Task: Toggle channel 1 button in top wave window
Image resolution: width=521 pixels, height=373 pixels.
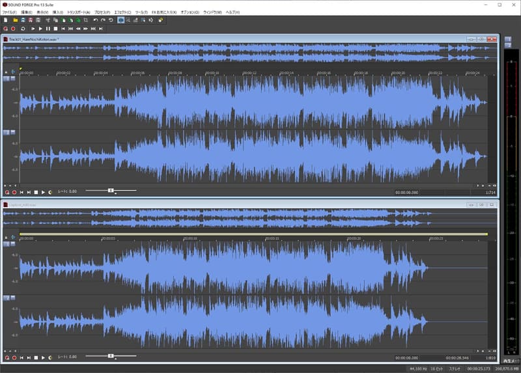Action: (x=7, y=79)
